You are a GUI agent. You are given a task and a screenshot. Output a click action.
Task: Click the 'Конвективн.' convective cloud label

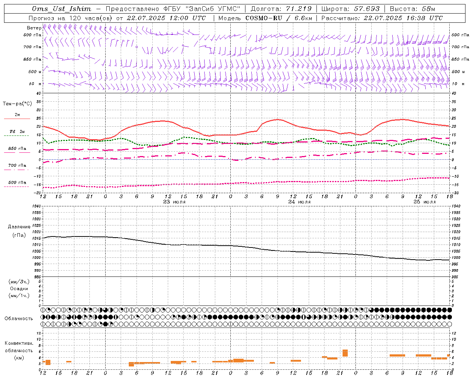(19, 343)
